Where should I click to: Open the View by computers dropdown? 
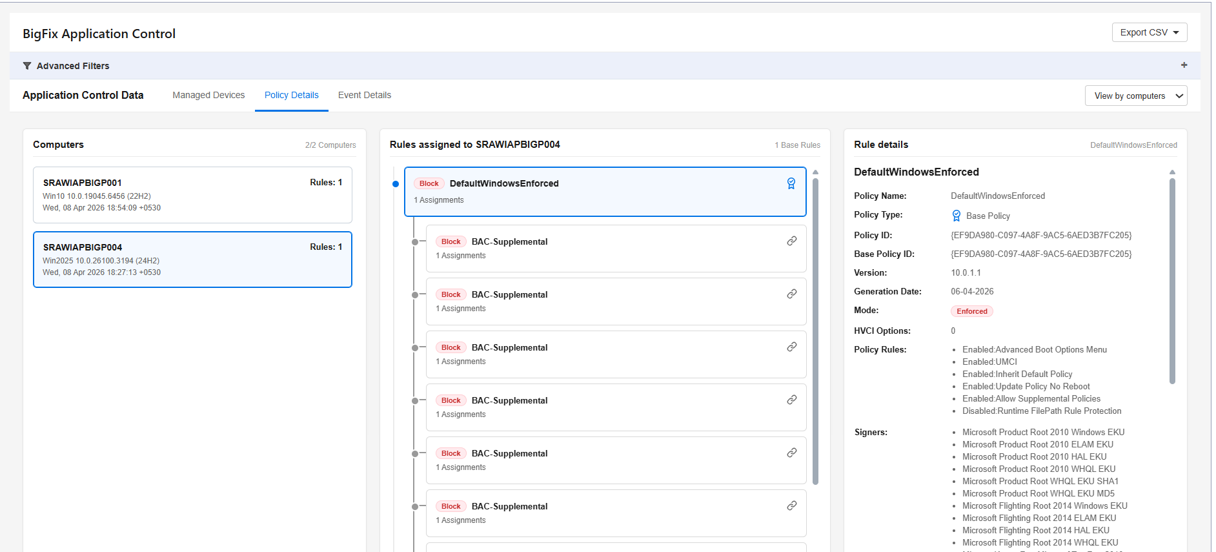click(x=1135, y=96)
